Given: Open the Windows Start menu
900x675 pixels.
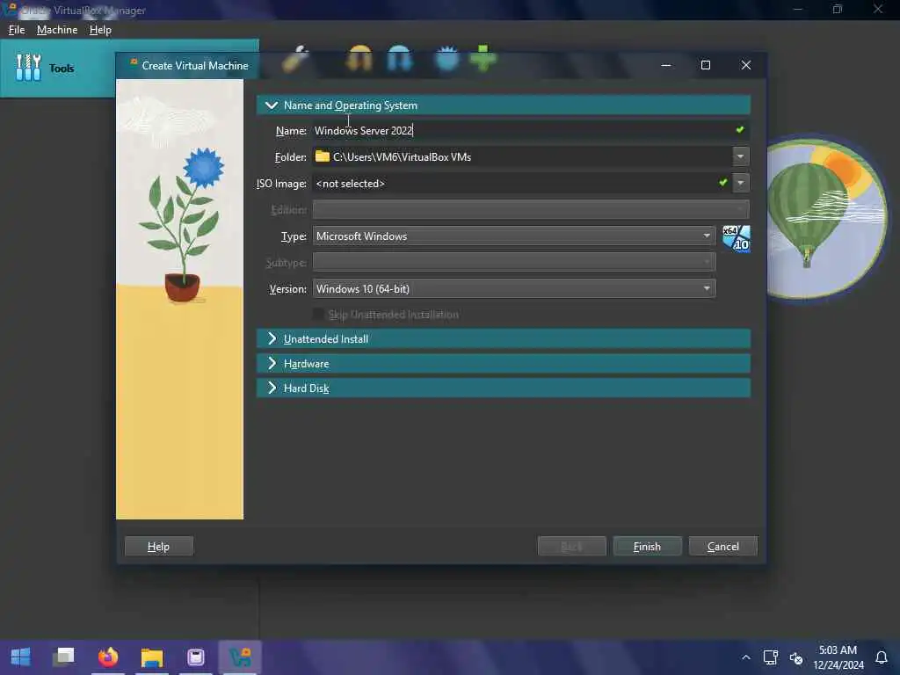Looking at the screenshot, I should point(21,657).
